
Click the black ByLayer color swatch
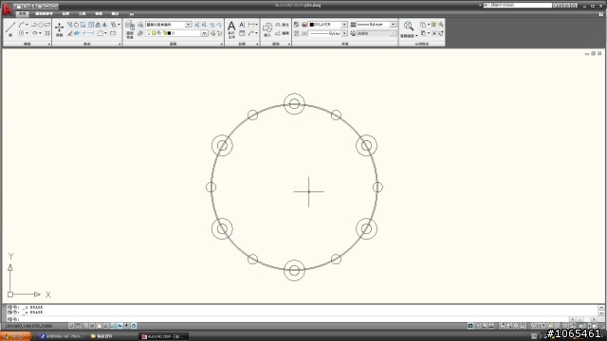(x=312, y=25)
